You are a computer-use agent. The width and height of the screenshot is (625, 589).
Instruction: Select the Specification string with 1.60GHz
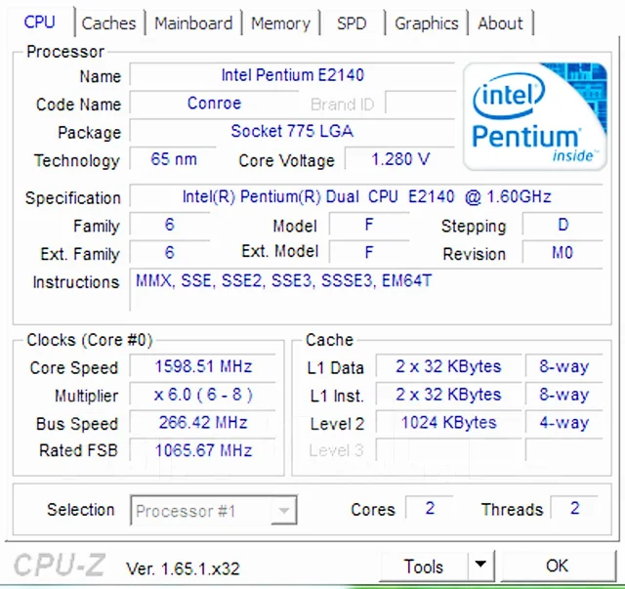366,196
